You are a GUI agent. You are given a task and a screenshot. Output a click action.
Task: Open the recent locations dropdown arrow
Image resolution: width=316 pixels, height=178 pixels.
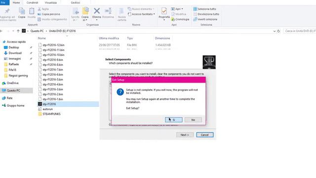pyautogui.click(x=13, y=31)
